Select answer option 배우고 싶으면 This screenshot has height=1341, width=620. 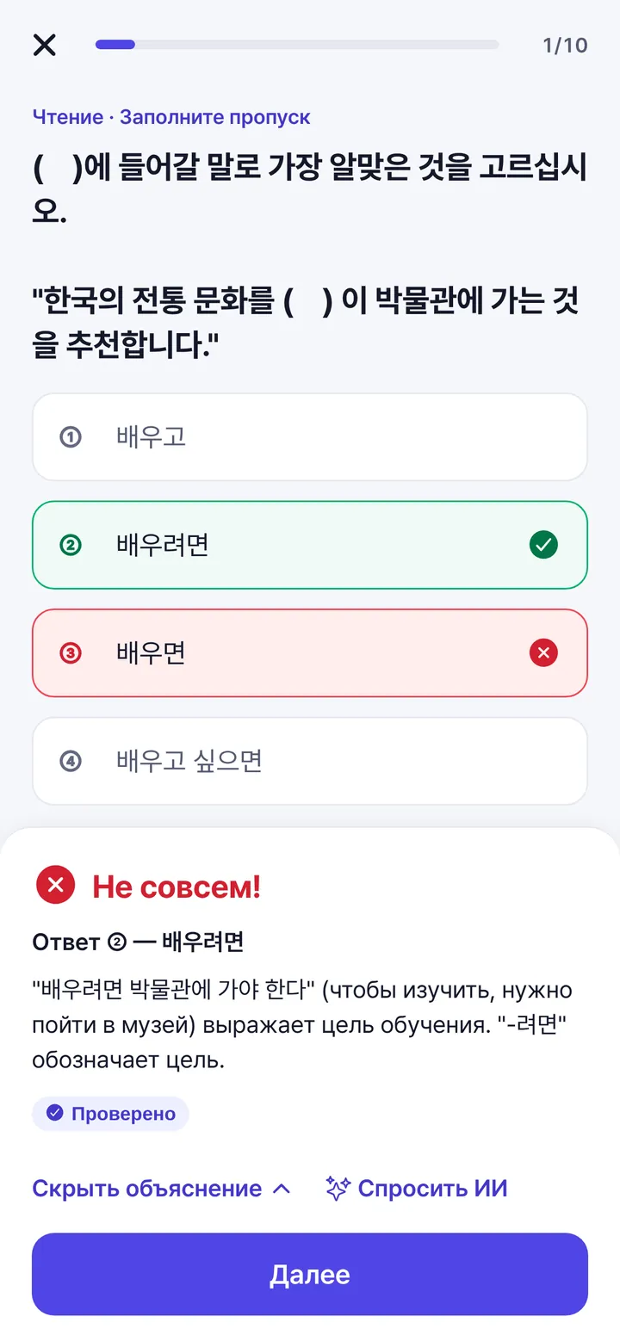(310, 761)
